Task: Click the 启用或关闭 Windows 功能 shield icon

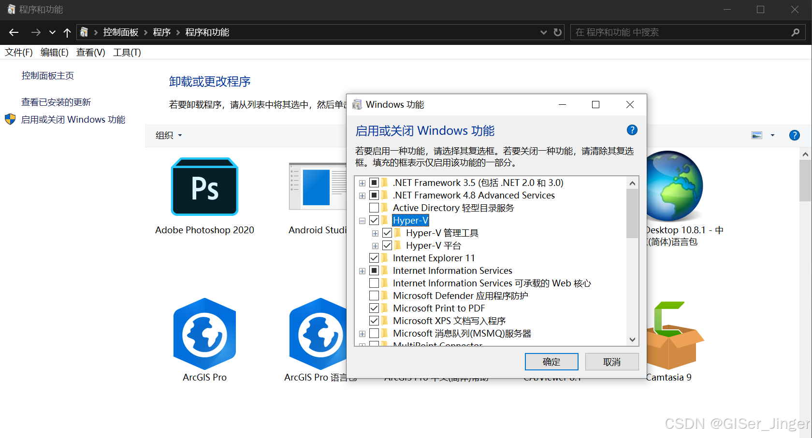Action: [x=10, y=119]
